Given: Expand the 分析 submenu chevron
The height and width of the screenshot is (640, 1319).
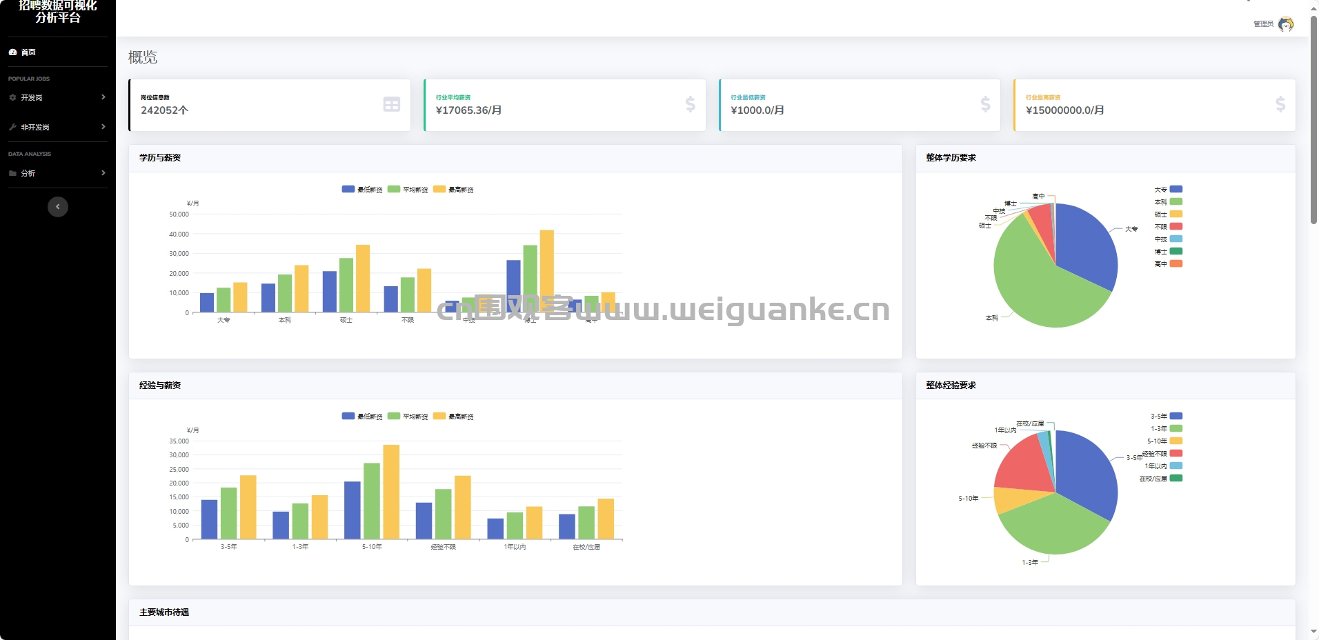Looking at the screenshot, I should [x=103, y=173].
